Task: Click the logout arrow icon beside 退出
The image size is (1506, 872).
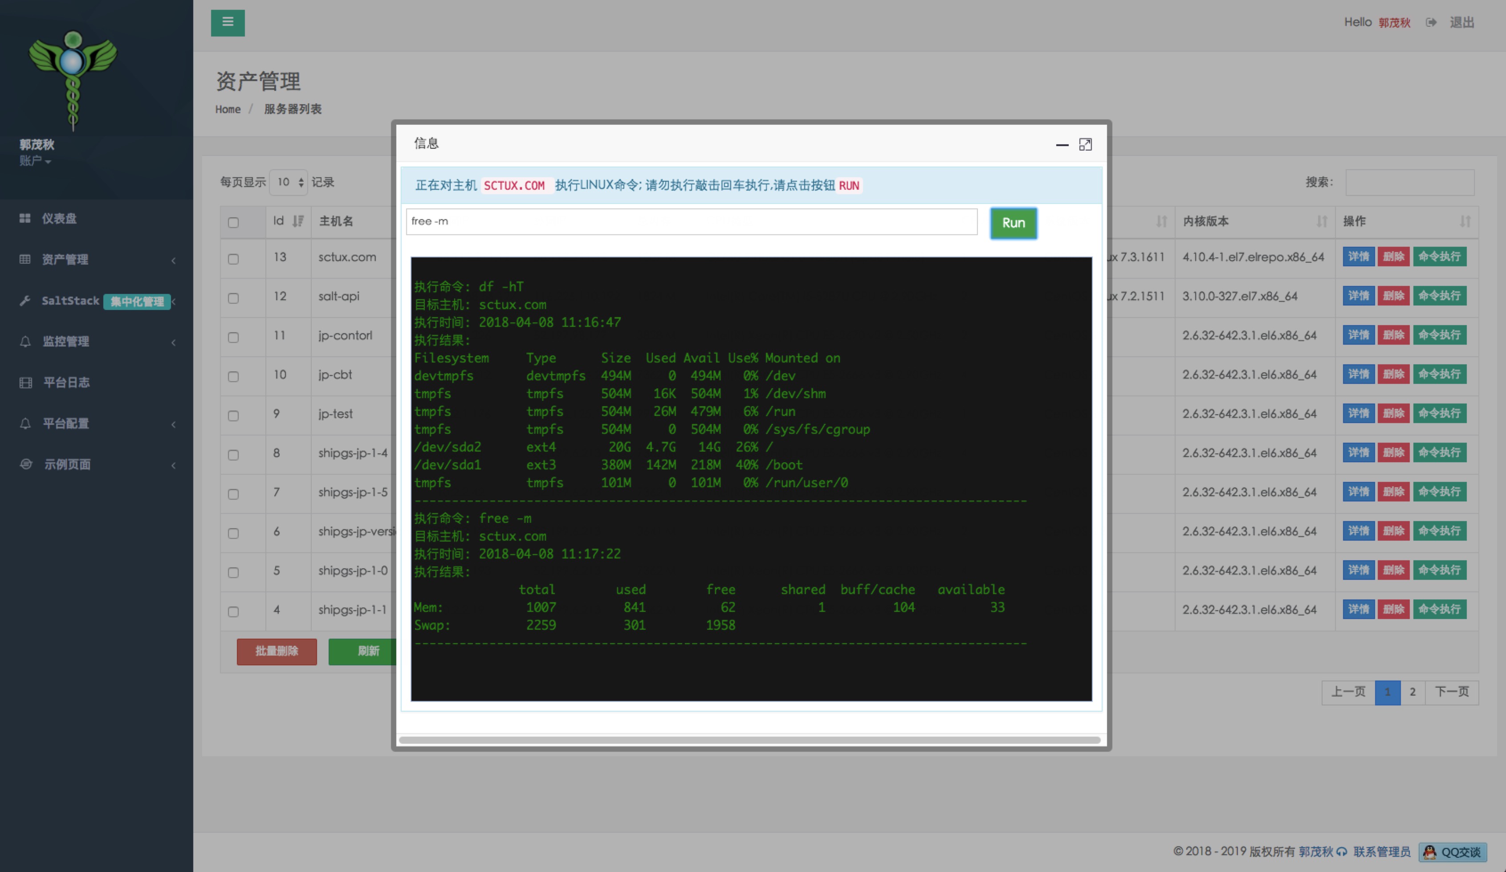Action: point(1431,23)
